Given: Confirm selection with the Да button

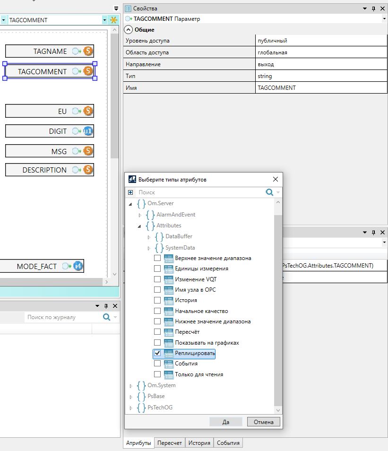Looking at the screenshot, I should 226,422.
